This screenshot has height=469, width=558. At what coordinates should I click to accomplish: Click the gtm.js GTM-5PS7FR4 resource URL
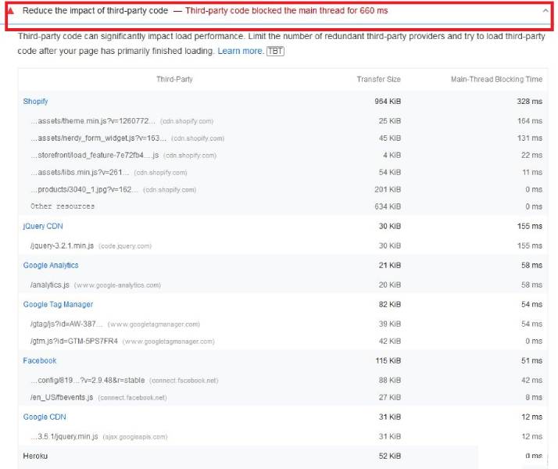click(x=74, y=341)
